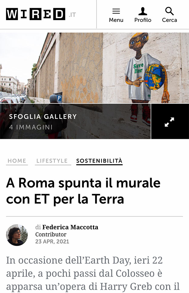Click the headline 'A Roma spunta il murale'

point(83,183)
